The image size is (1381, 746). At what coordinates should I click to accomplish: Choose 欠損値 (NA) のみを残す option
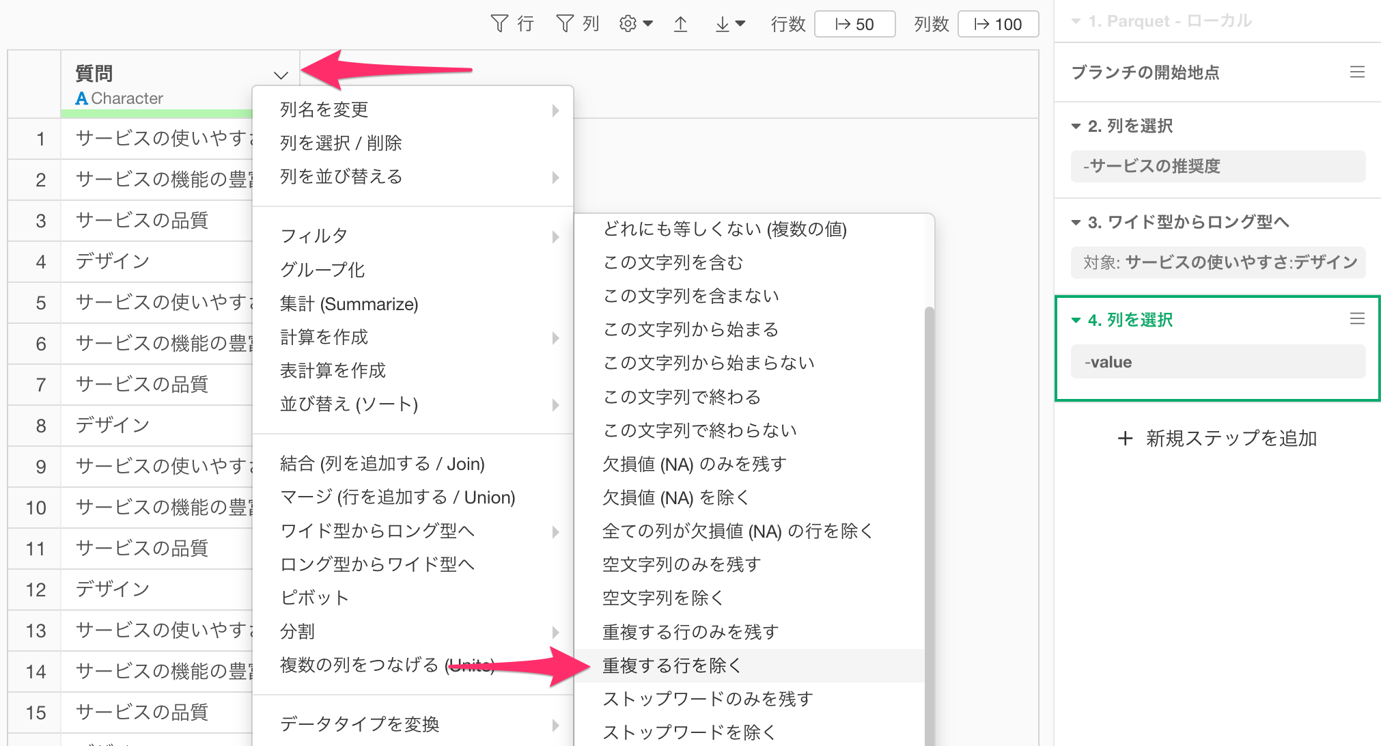click(749, 464)
